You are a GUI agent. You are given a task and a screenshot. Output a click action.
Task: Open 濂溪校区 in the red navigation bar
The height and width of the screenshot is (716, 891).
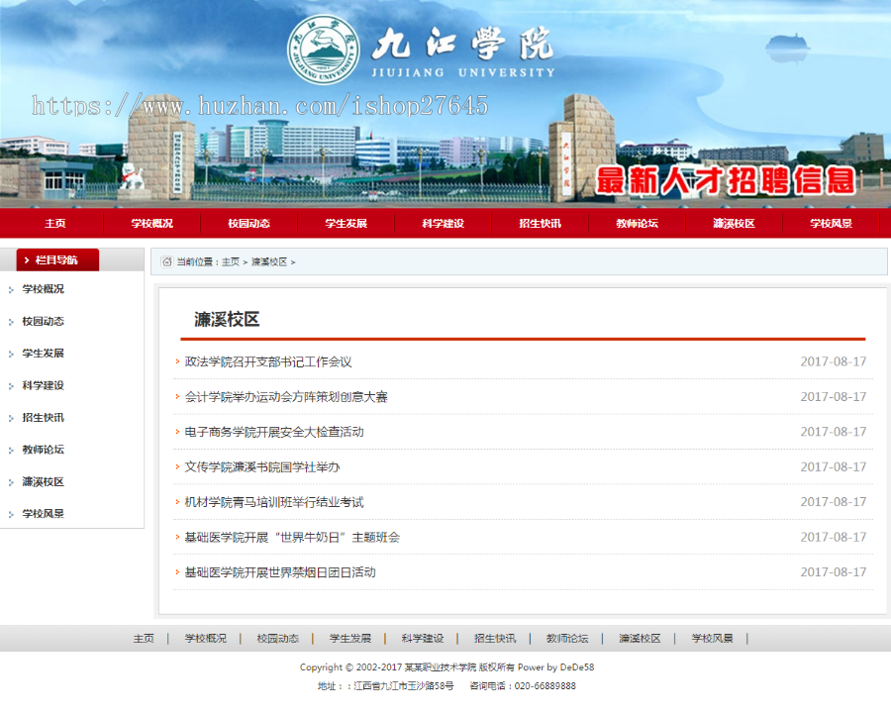[735, 224]
